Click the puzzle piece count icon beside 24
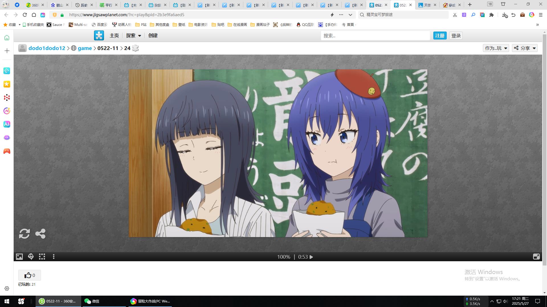Viewport: 547px width, 307px height. coord(136,48)
